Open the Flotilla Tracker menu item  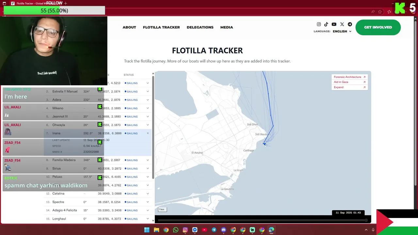pyautogui.click(x=161, y=27)
